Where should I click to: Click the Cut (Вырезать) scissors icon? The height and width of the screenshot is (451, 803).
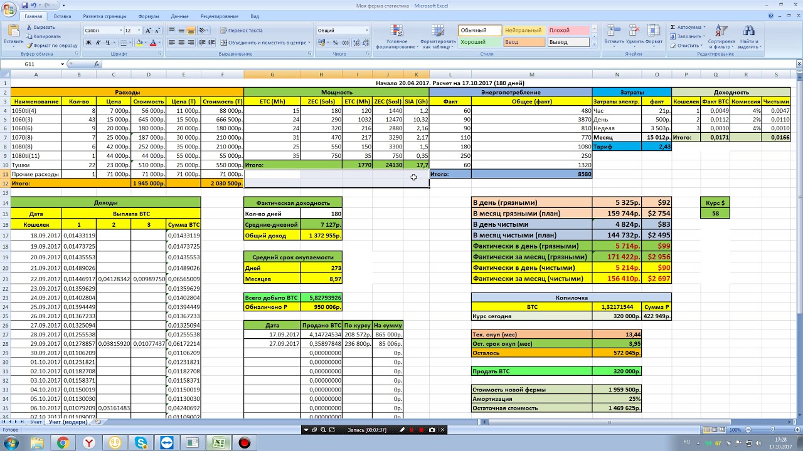[29, 28]
